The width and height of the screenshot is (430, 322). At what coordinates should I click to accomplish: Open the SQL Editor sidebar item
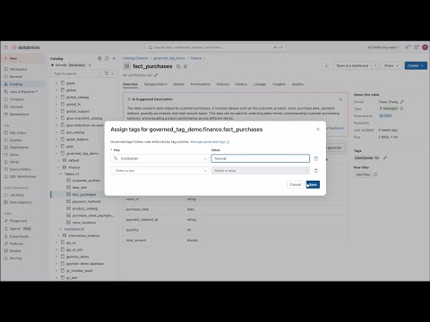(x=18, y=132)
